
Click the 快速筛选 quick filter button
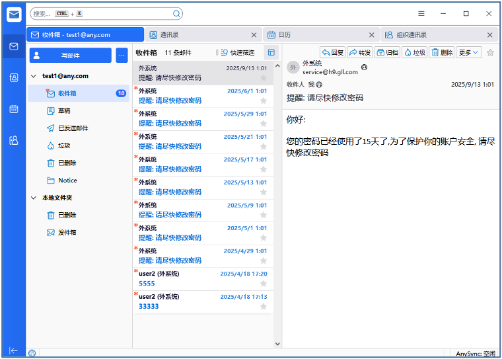coord(237,52)
